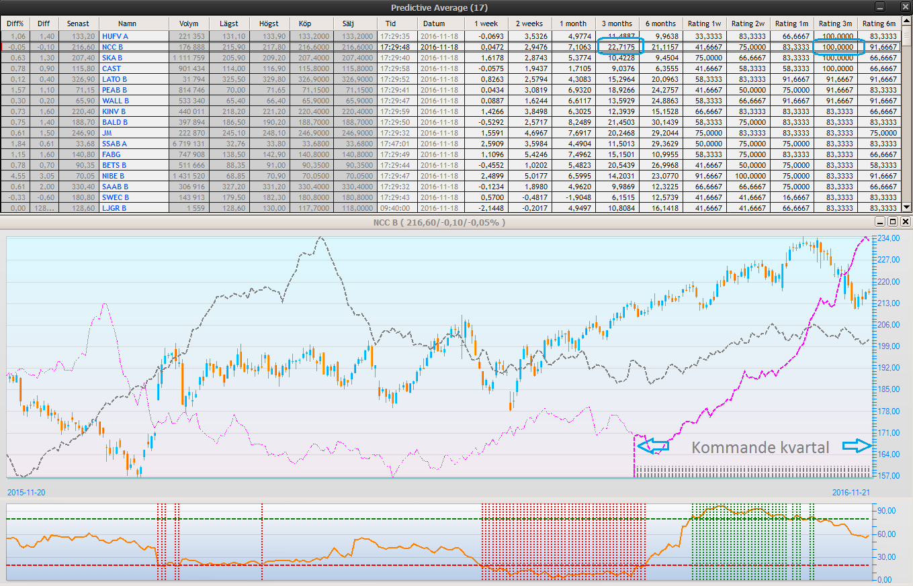The image size is (913, 586).
Task: Maximize the NCC B chart panel
Action: point(893,222)
